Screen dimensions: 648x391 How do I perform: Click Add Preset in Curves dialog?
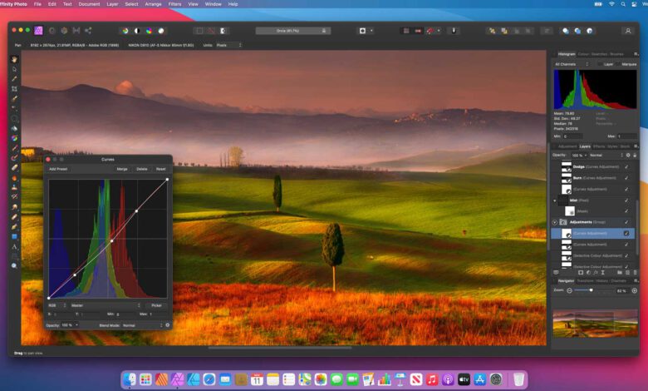(58, 169)
